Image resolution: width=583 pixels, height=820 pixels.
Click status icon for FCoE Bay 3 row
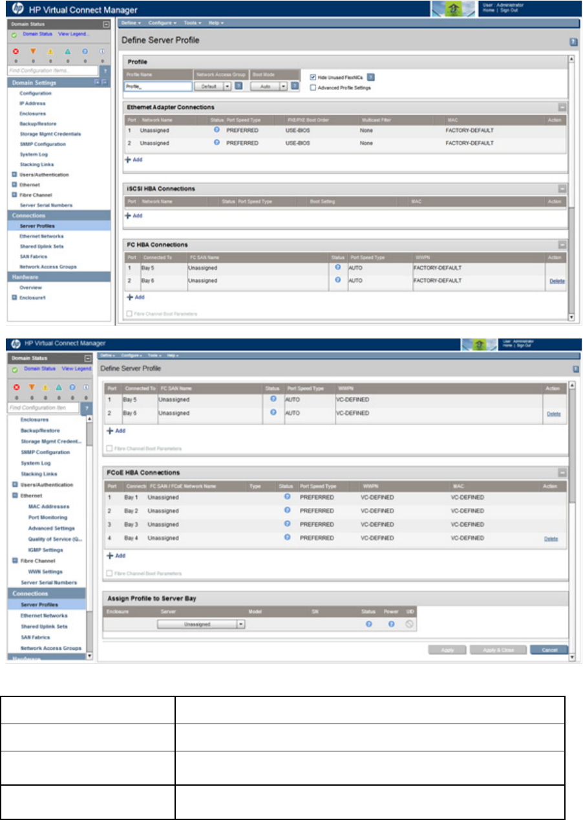[288, 524]
